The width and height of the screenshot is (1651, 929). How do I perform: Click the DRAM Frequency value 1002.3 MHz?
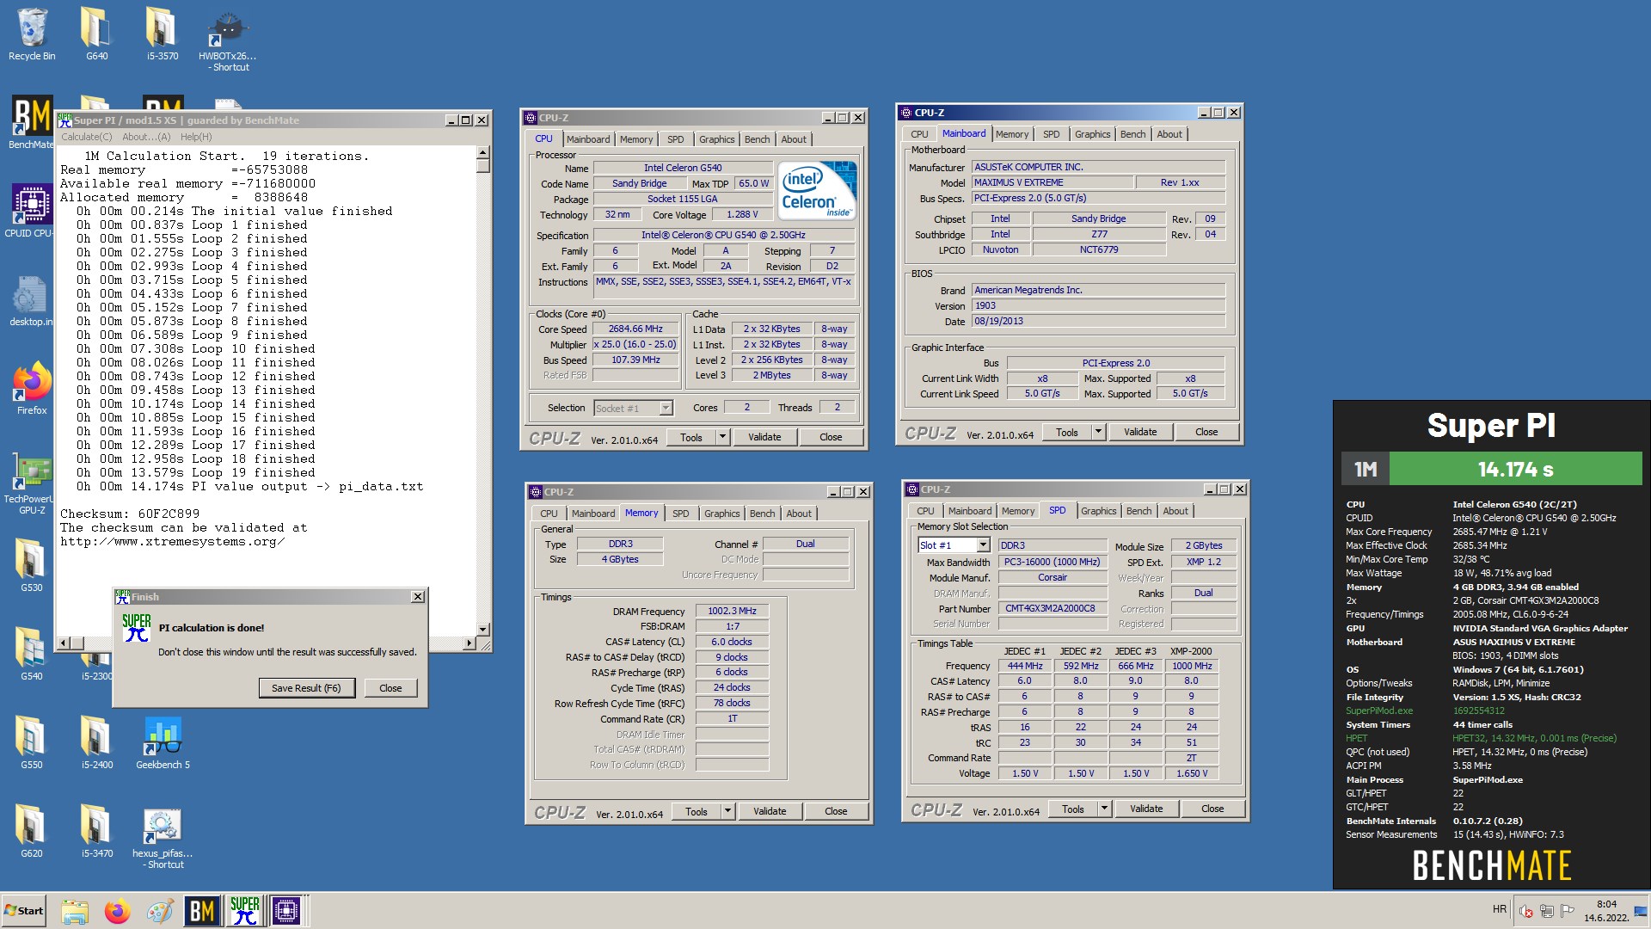[x=732, y=611]
